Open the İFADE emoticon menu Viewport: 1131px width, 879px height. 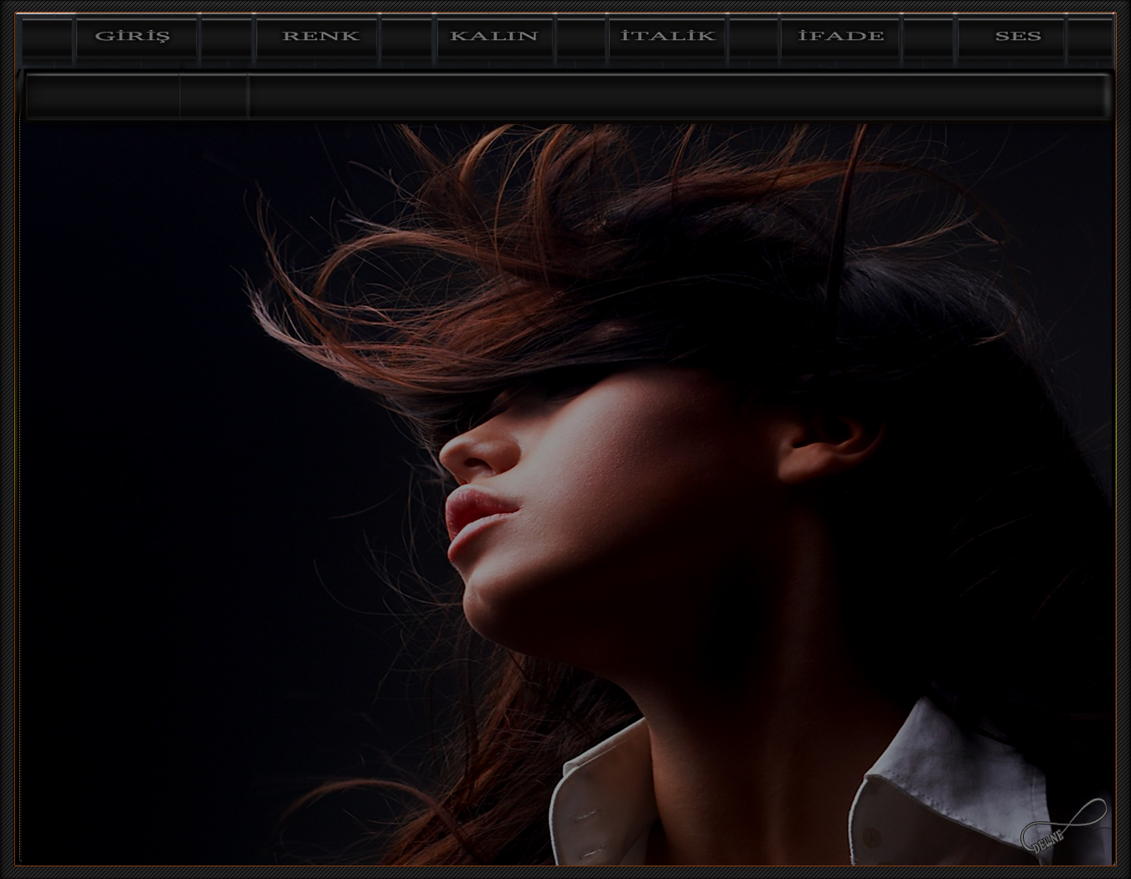pyautogui.click(x=840, y=37)
